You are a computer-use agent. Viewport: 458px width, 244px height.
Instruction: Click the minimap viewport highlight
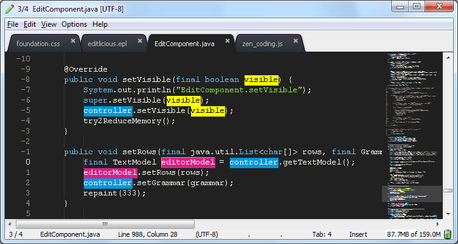[412, 194]
